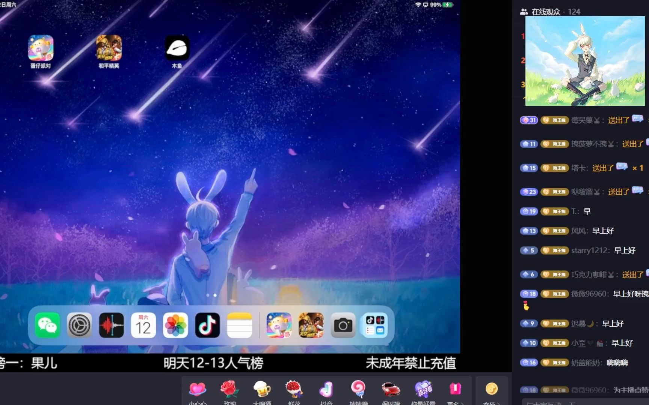Open Photos from the dock
The width and height of the screenshot is (649, 405).
point(175,325)
